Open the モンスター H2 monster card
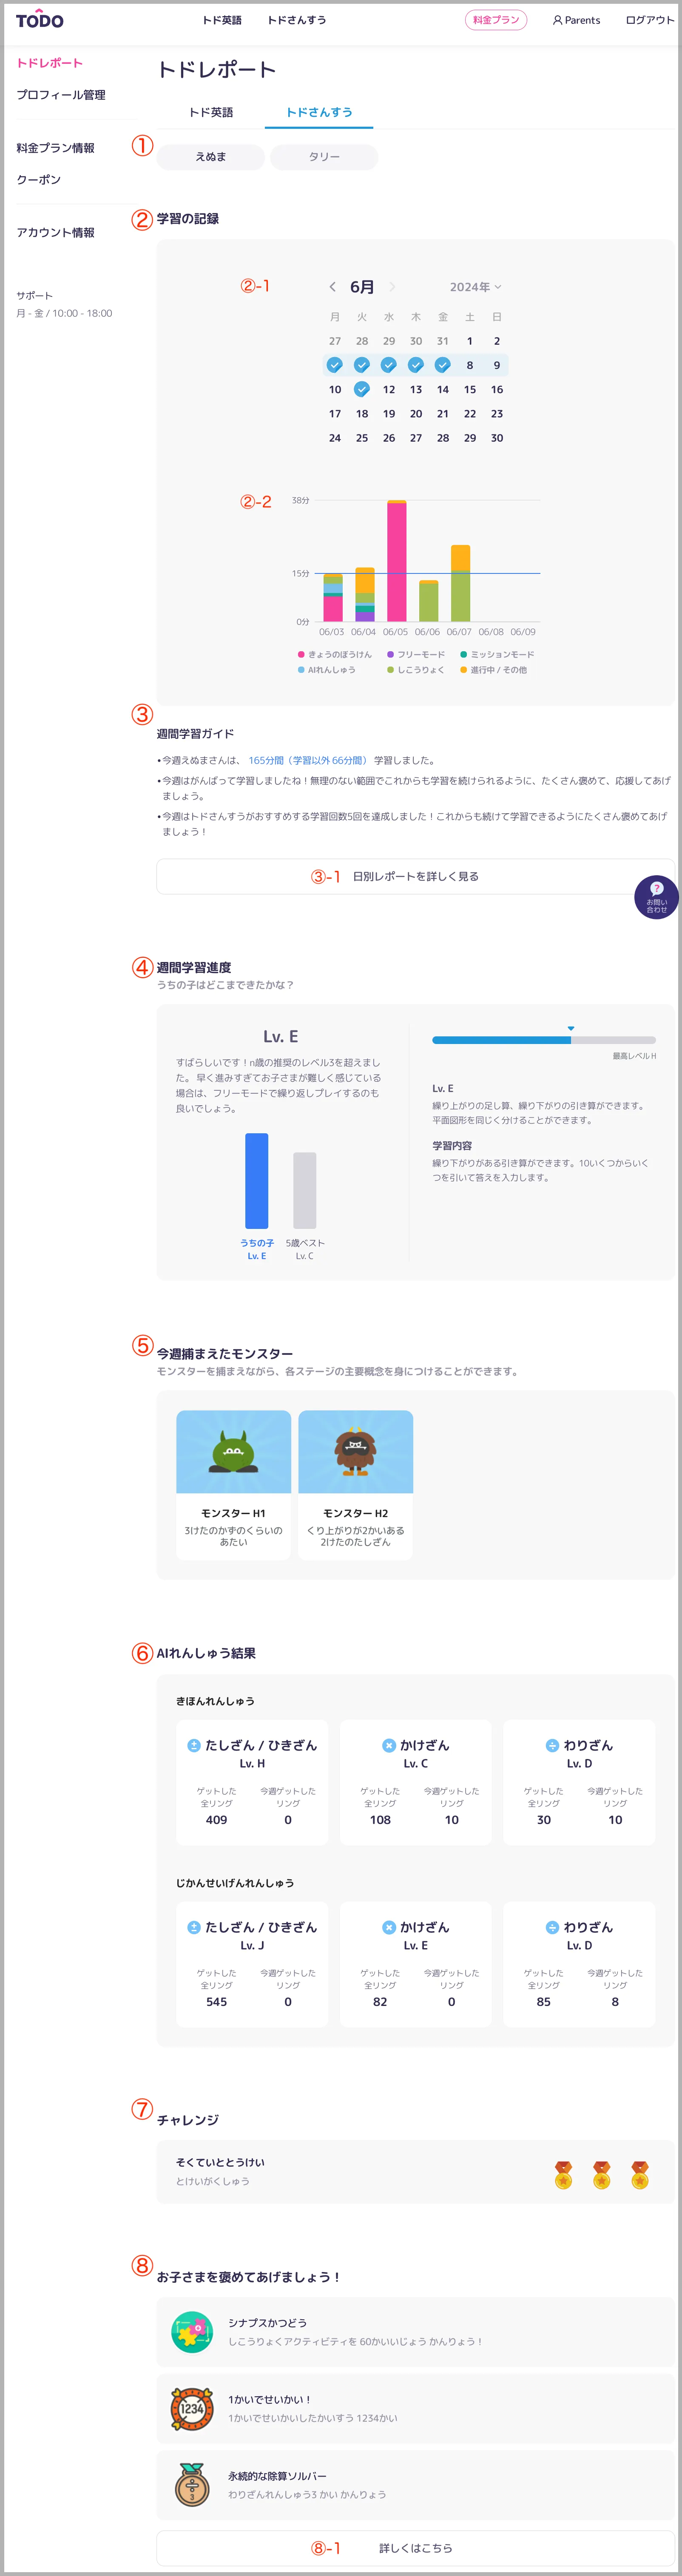 click(x=355, y=1484)
